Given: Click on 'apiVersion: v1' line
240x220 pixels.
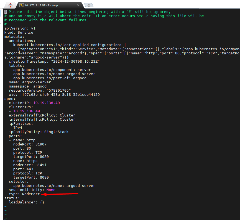Looking at the screenshot, I should pyautogui.click(x=20, y=28).
